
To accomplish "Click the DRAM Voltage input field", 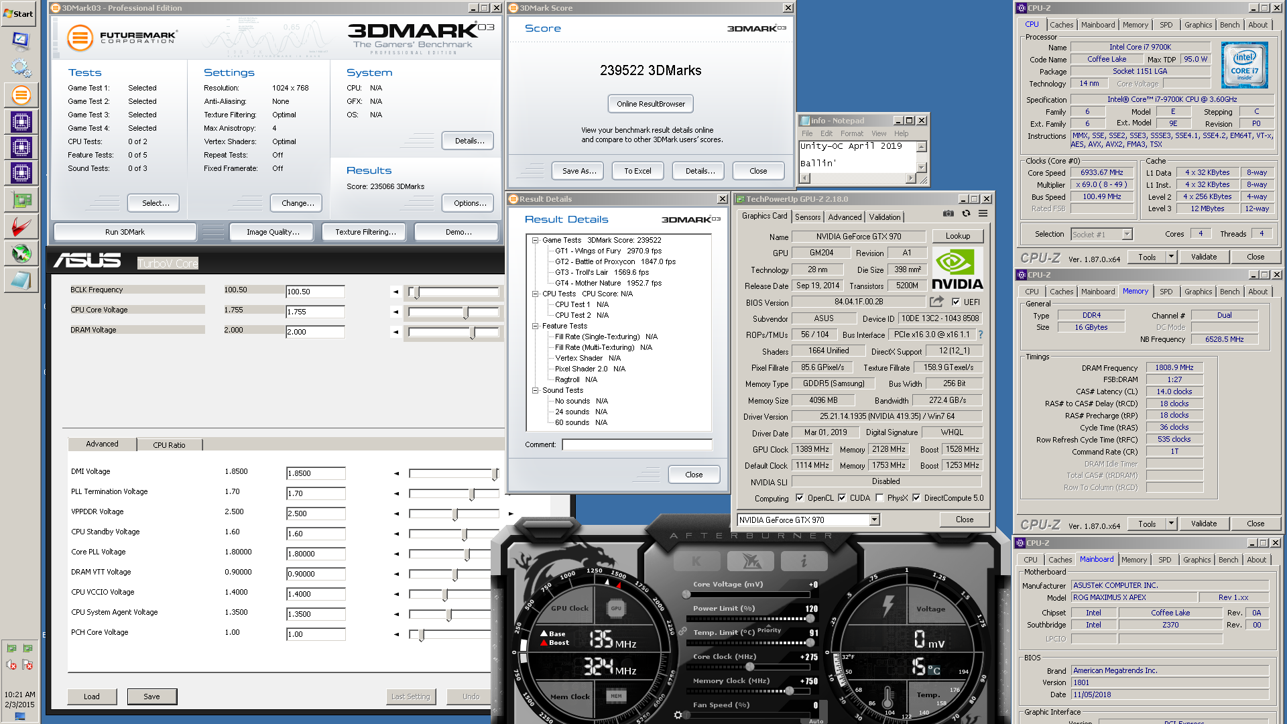I will pos(315,333).
